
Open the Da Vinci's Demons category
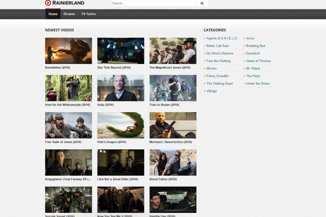coord(220,53)
